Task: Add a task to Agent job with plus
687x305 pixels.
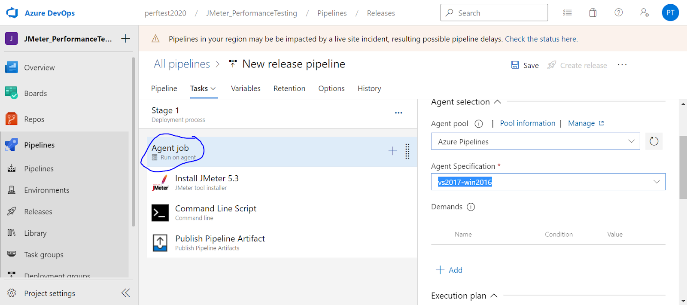Action: [x=392, y=151]
